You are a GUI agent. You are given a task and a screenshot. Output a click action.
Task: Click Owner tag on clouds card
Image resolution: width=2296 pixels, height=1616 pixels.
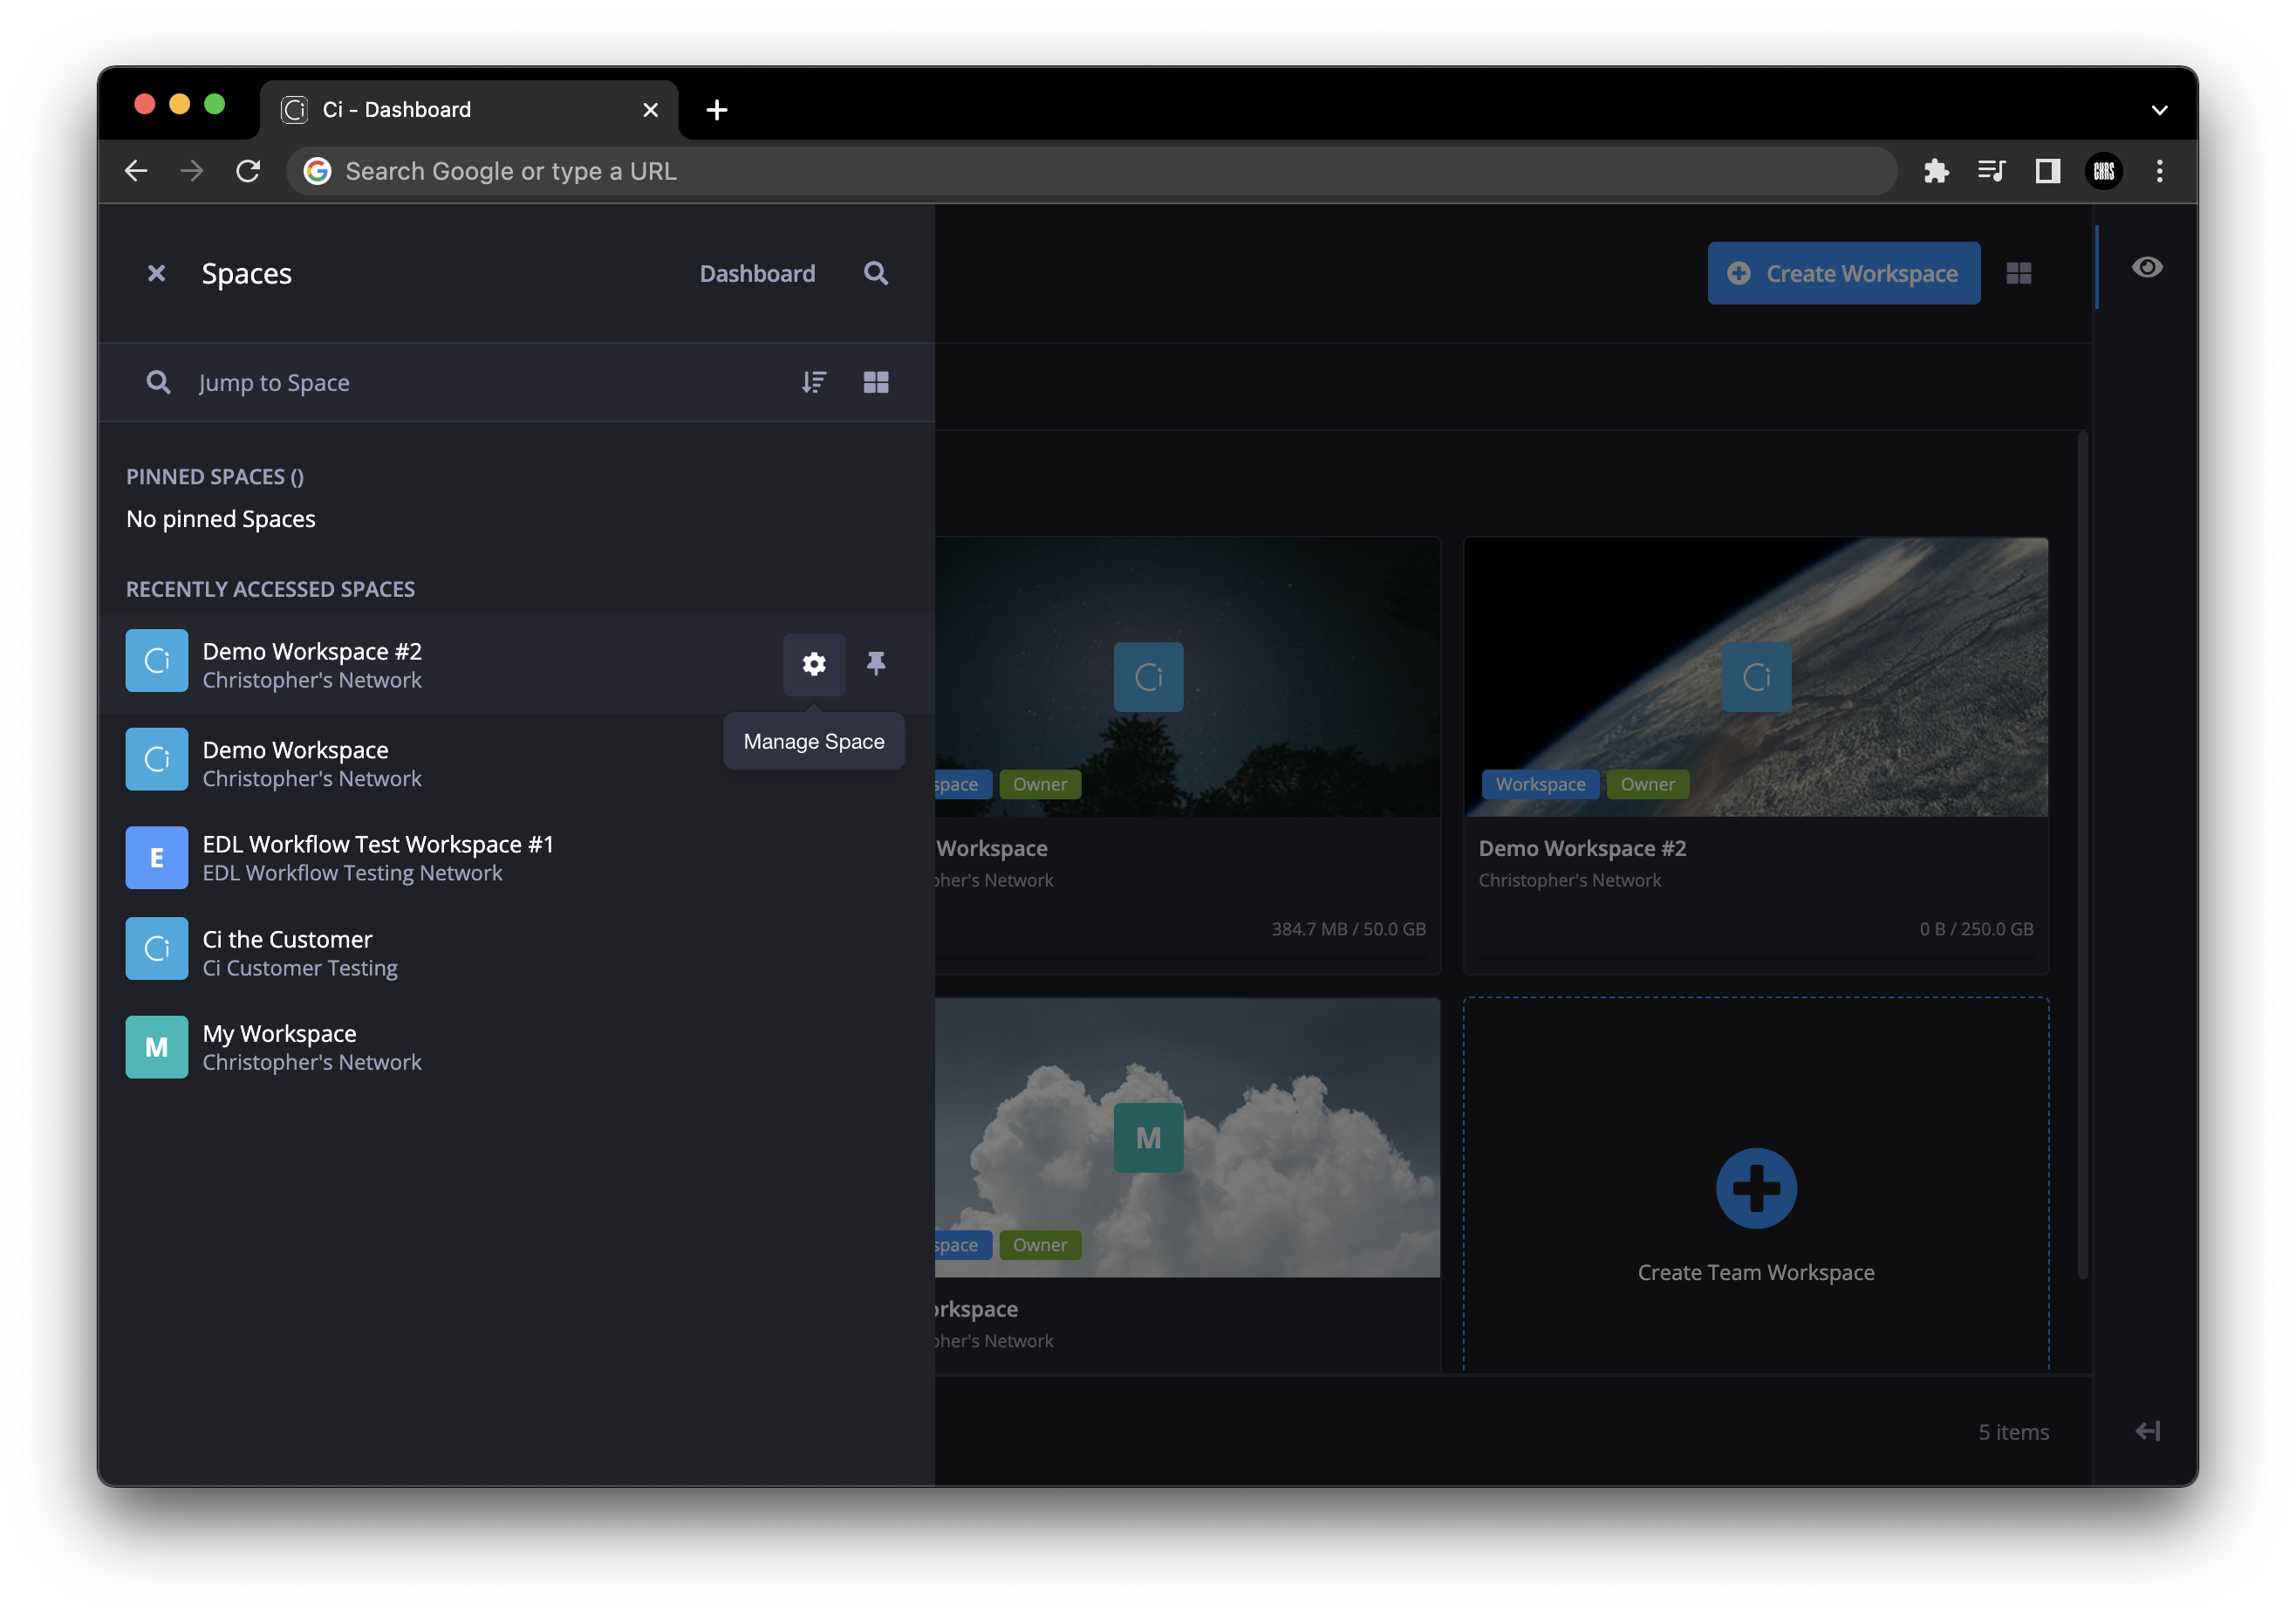1039,1245
